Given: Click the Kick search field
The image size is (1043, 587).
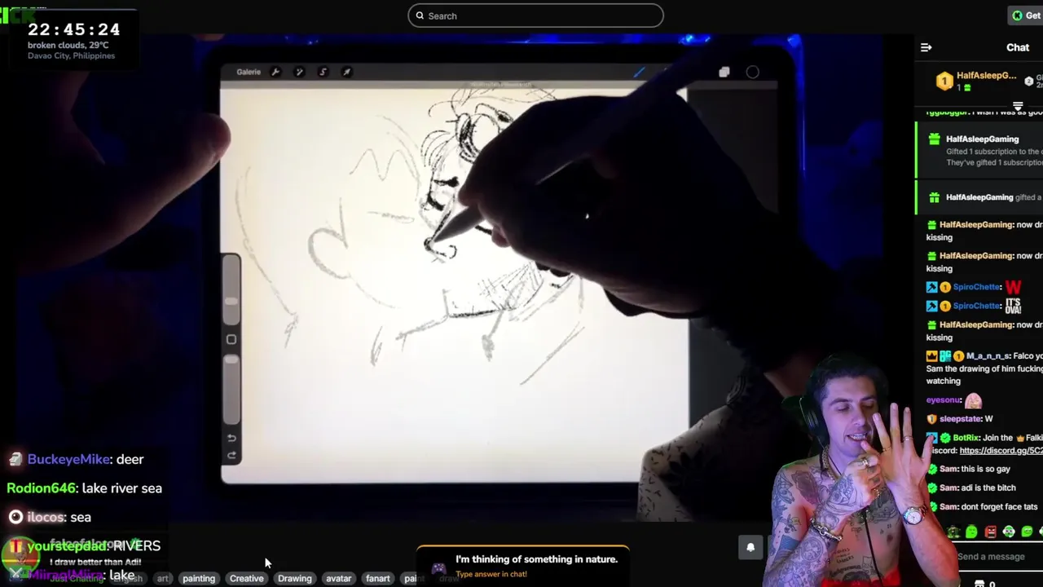Looking at the screenshot, I should click(x=535, y=15).
